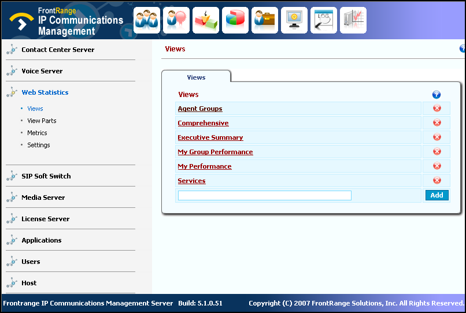Open the Comprehensive view link
Image resolution: width=466 pixels, height=313 pixels.
(x=204, y=123)
